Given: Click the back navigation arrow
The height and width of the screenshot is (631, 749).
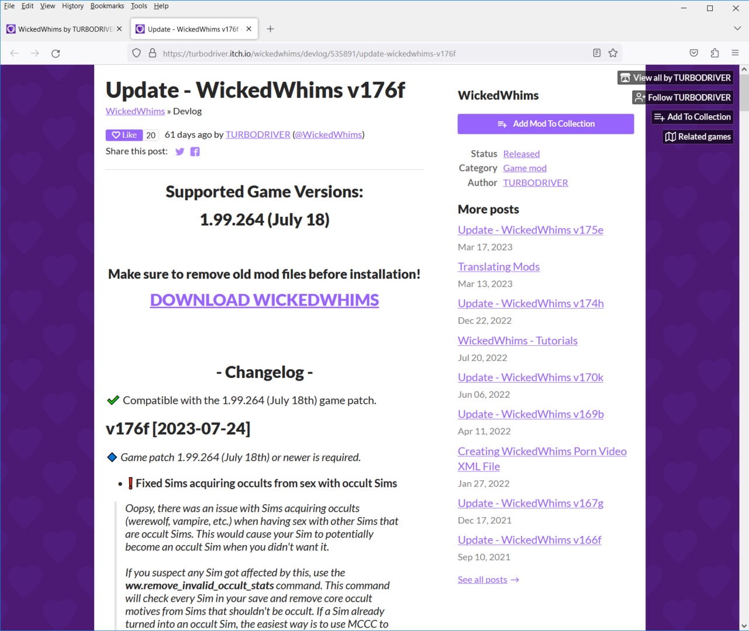Looking at the screenshot, I should click(15, 53).
